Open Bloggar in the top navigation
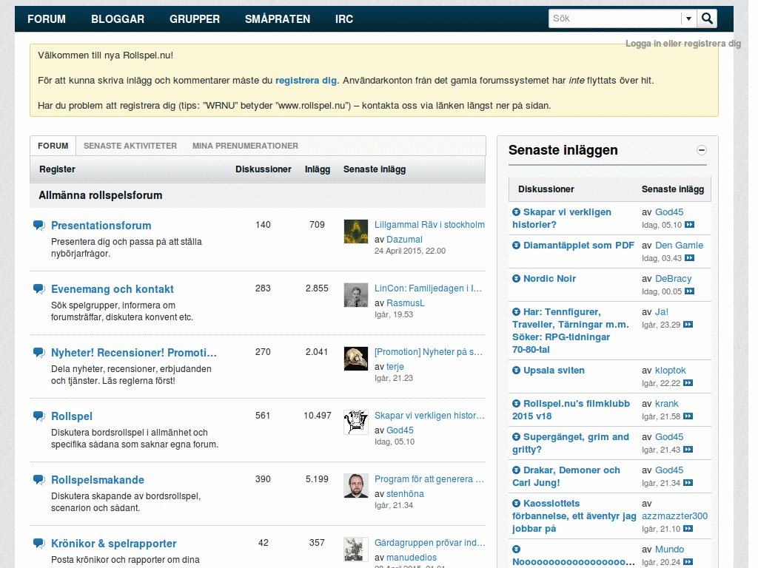 point(118,19)
